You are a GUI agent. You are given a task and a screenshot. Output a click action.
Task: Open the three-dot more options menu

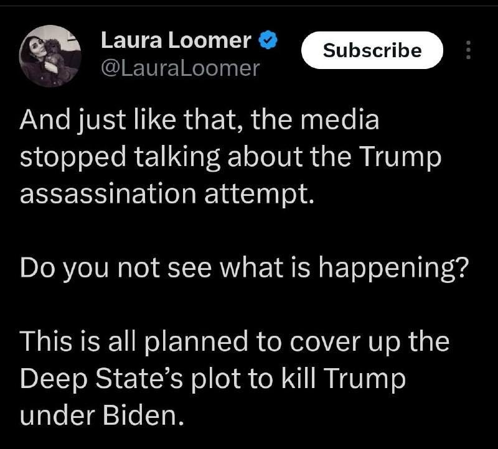coord(468,50)
